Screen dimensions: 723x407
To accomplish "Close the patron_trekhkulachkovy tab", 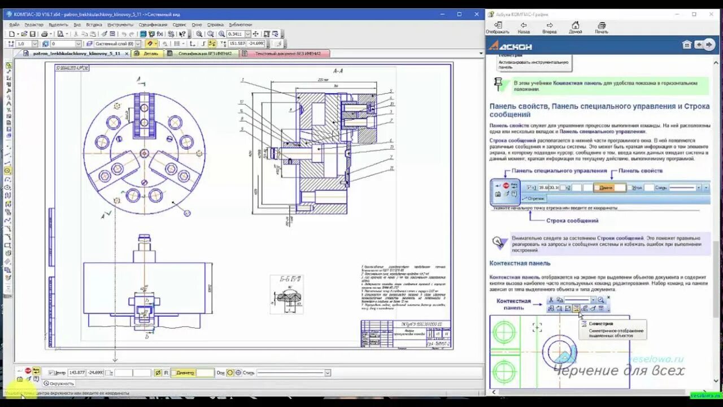I will tap(127, 54).
